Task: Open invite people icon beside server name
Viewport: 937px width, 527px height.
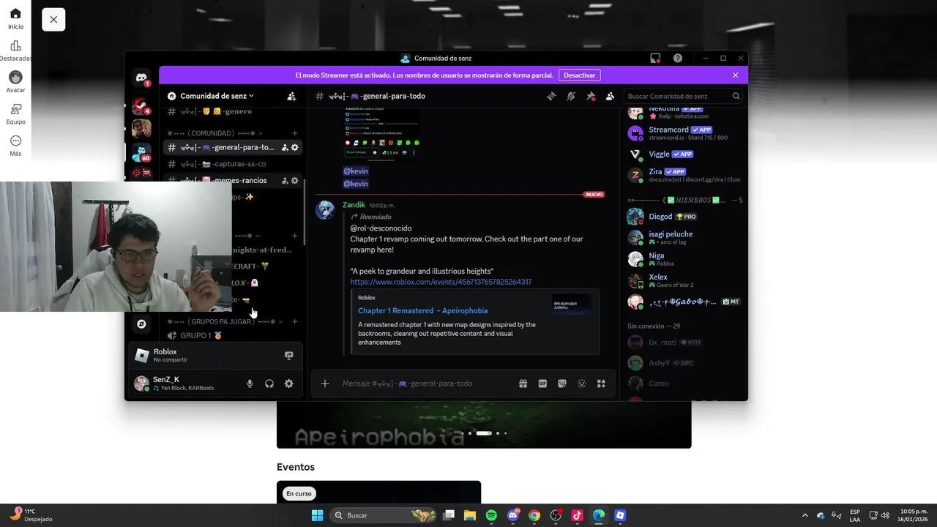Action: [x=291, y=96]
